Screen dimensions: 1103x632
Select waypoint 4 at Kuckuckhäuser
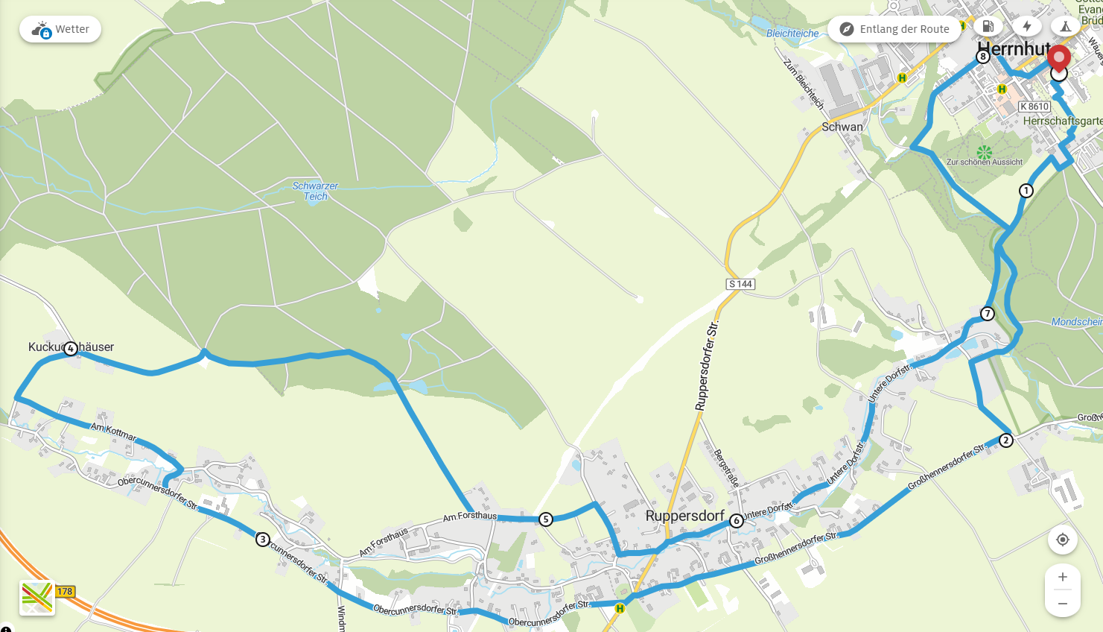(x=71, y=348)
